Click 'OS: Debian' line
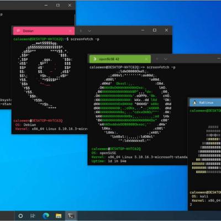This screenshot has height=221, width=221. pos(25,125)
